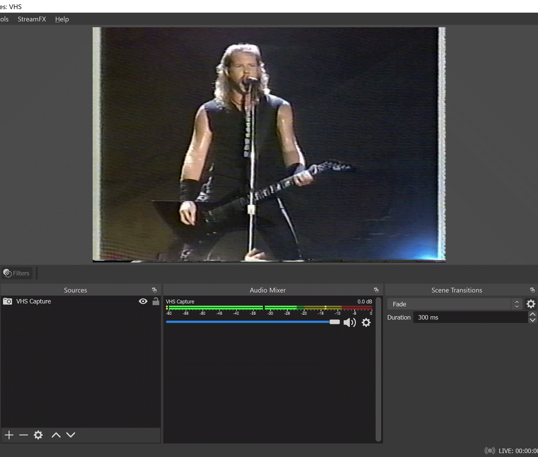Image resolution: width=538 pixels, height=457 pixels.
Task: Open VHS Capture audio settings gear
Action: (366, 323)
